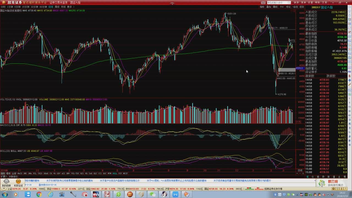Click the up arrow sidebar icon
The height and width of the screenshot is (198, 352).
[x=350, y=12]
